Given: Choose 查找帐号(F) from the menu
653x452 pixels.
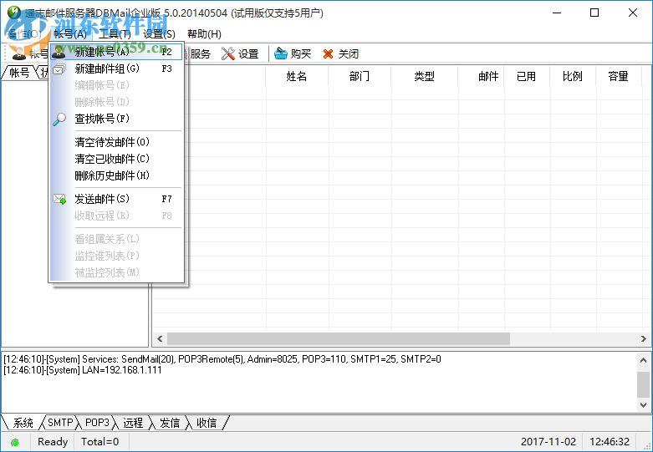Looking at the screenshot, I should [x=116, y=119].
